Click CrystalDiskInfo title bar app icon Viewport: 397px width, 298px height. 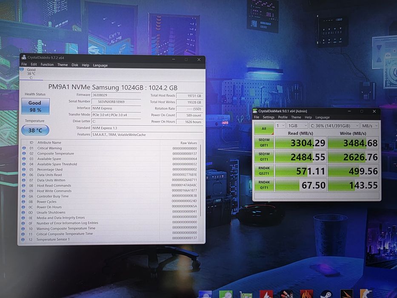(x=24, y=57)
